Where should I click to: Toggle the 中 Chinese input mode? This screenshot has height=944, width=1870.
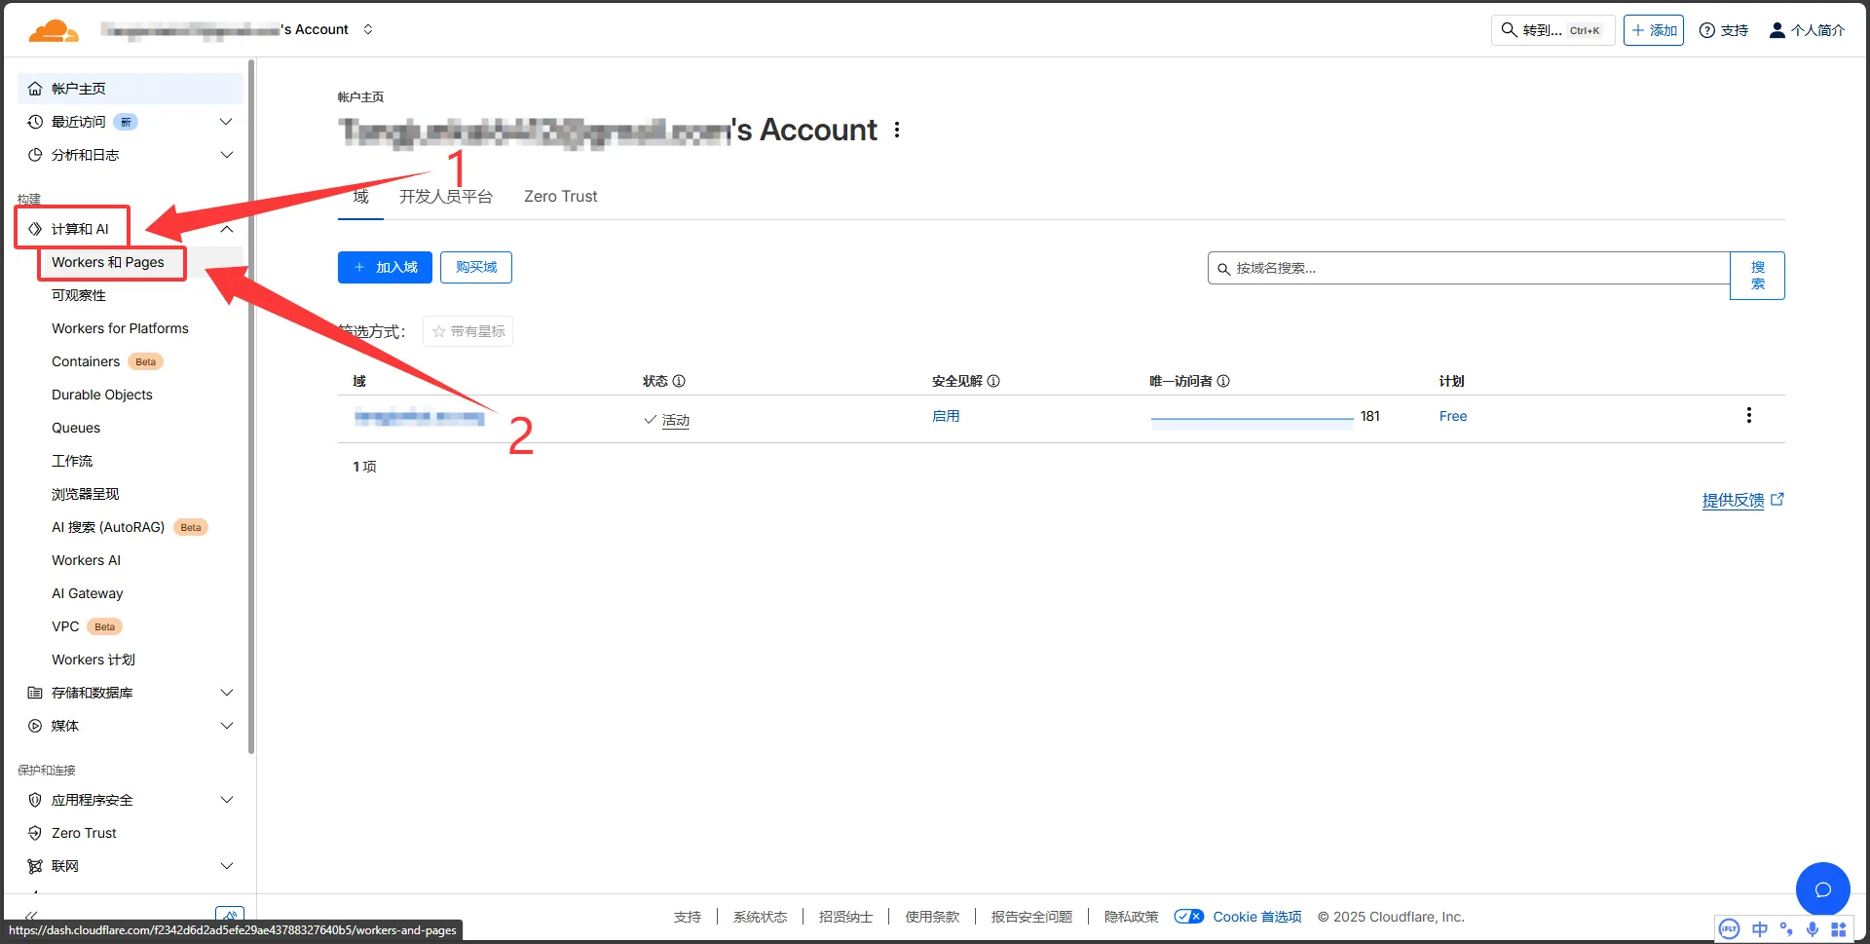pyautogui.click(x=1759, y=928)
